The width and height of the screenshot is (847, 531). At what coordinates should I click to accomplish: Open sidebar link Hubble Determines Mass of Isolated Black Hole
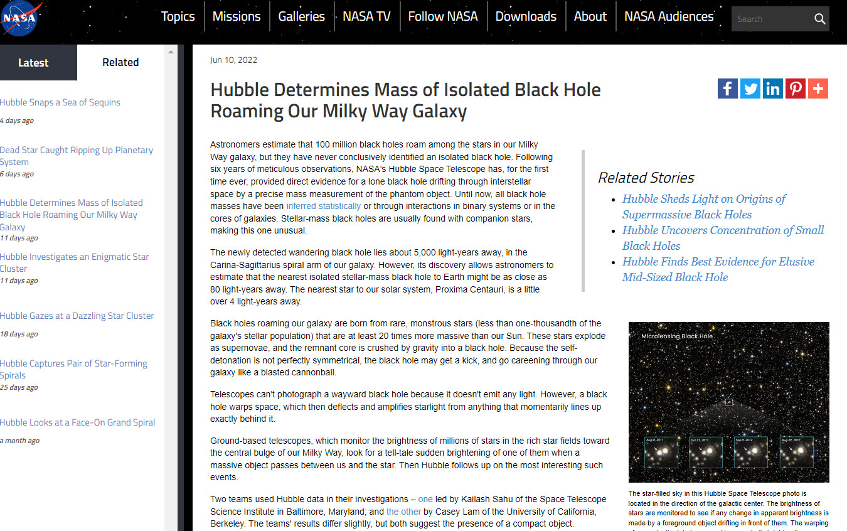pyautogui.click(x=72, y=215)
